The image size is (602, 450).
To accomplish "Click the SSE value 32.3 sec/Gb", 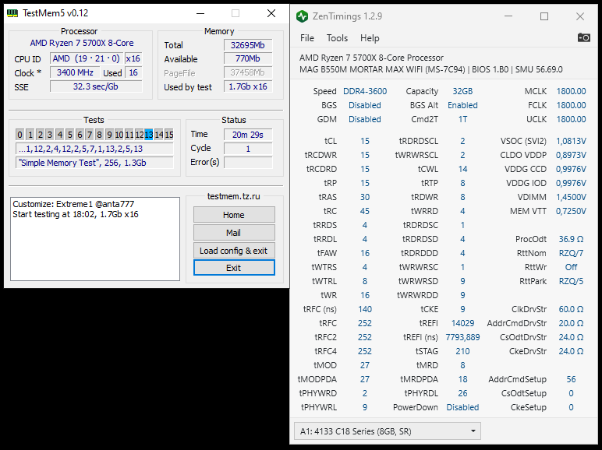I will coord(96,86).
